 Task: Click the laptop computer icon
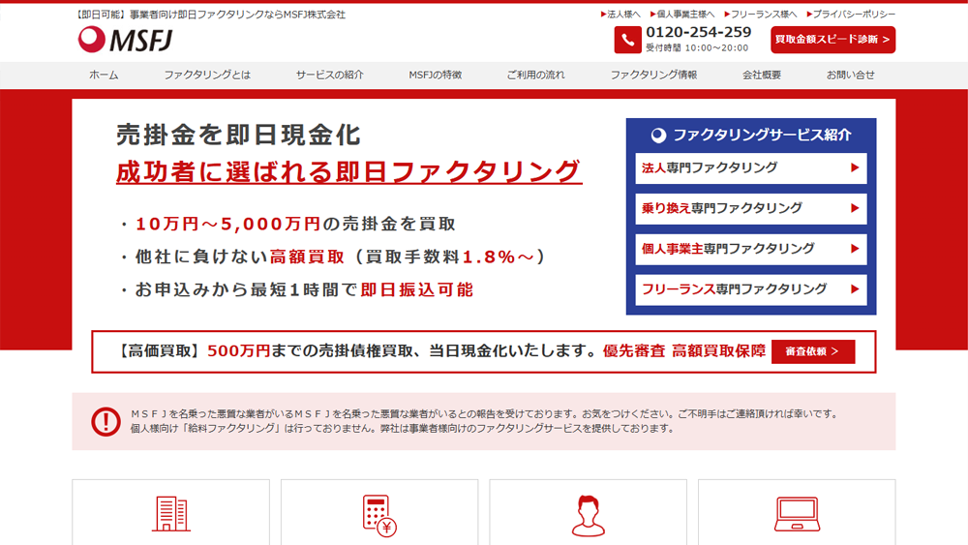[x=797, y=514]
